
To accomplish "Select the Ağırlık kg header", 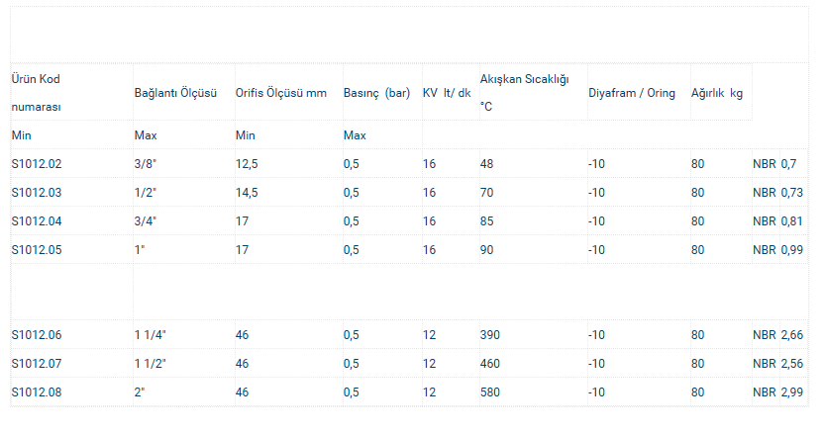I will pyautogui.click(x=717, y=93).
